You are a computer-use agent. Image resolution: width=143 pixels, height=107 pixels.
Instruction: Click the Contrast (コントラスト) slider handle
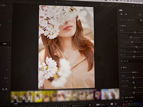(x=131, y=37)
